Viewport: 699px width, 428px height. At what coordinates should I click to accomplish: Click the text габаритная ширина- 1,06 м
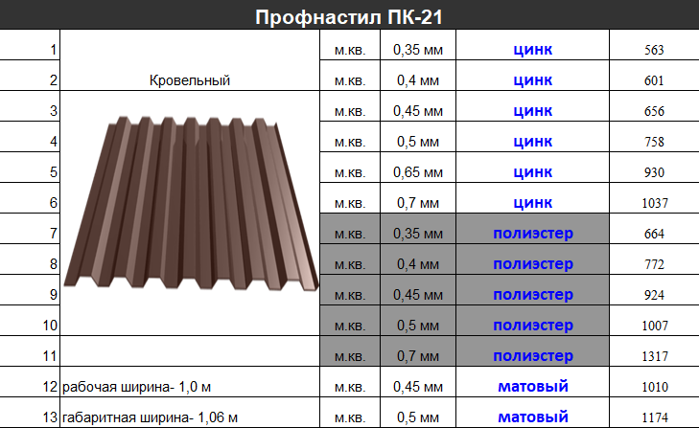(150, 417)
